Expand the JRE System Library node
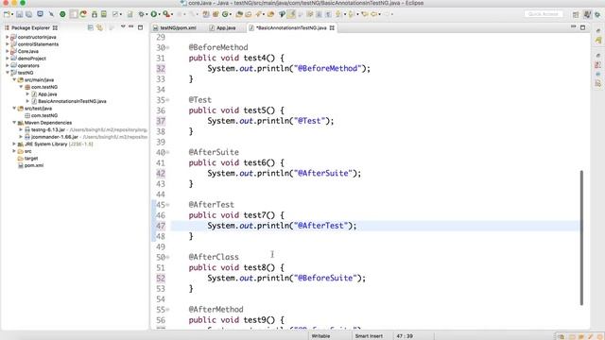This screenshot has width=605, height=340. click(14, 144)
